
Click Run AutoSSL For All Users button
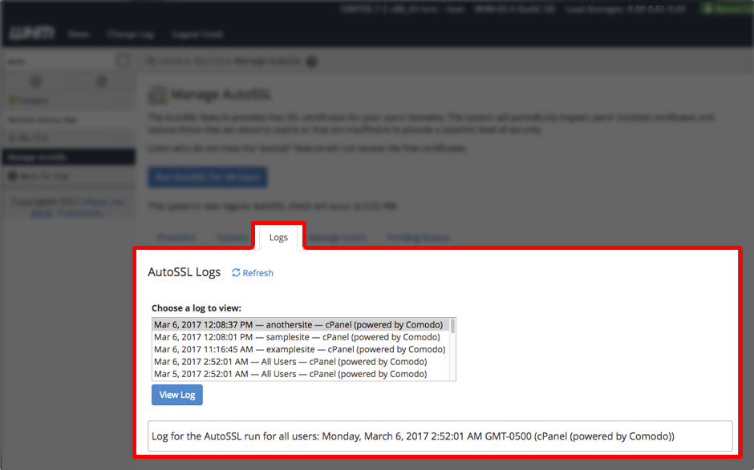pos(208,177)
